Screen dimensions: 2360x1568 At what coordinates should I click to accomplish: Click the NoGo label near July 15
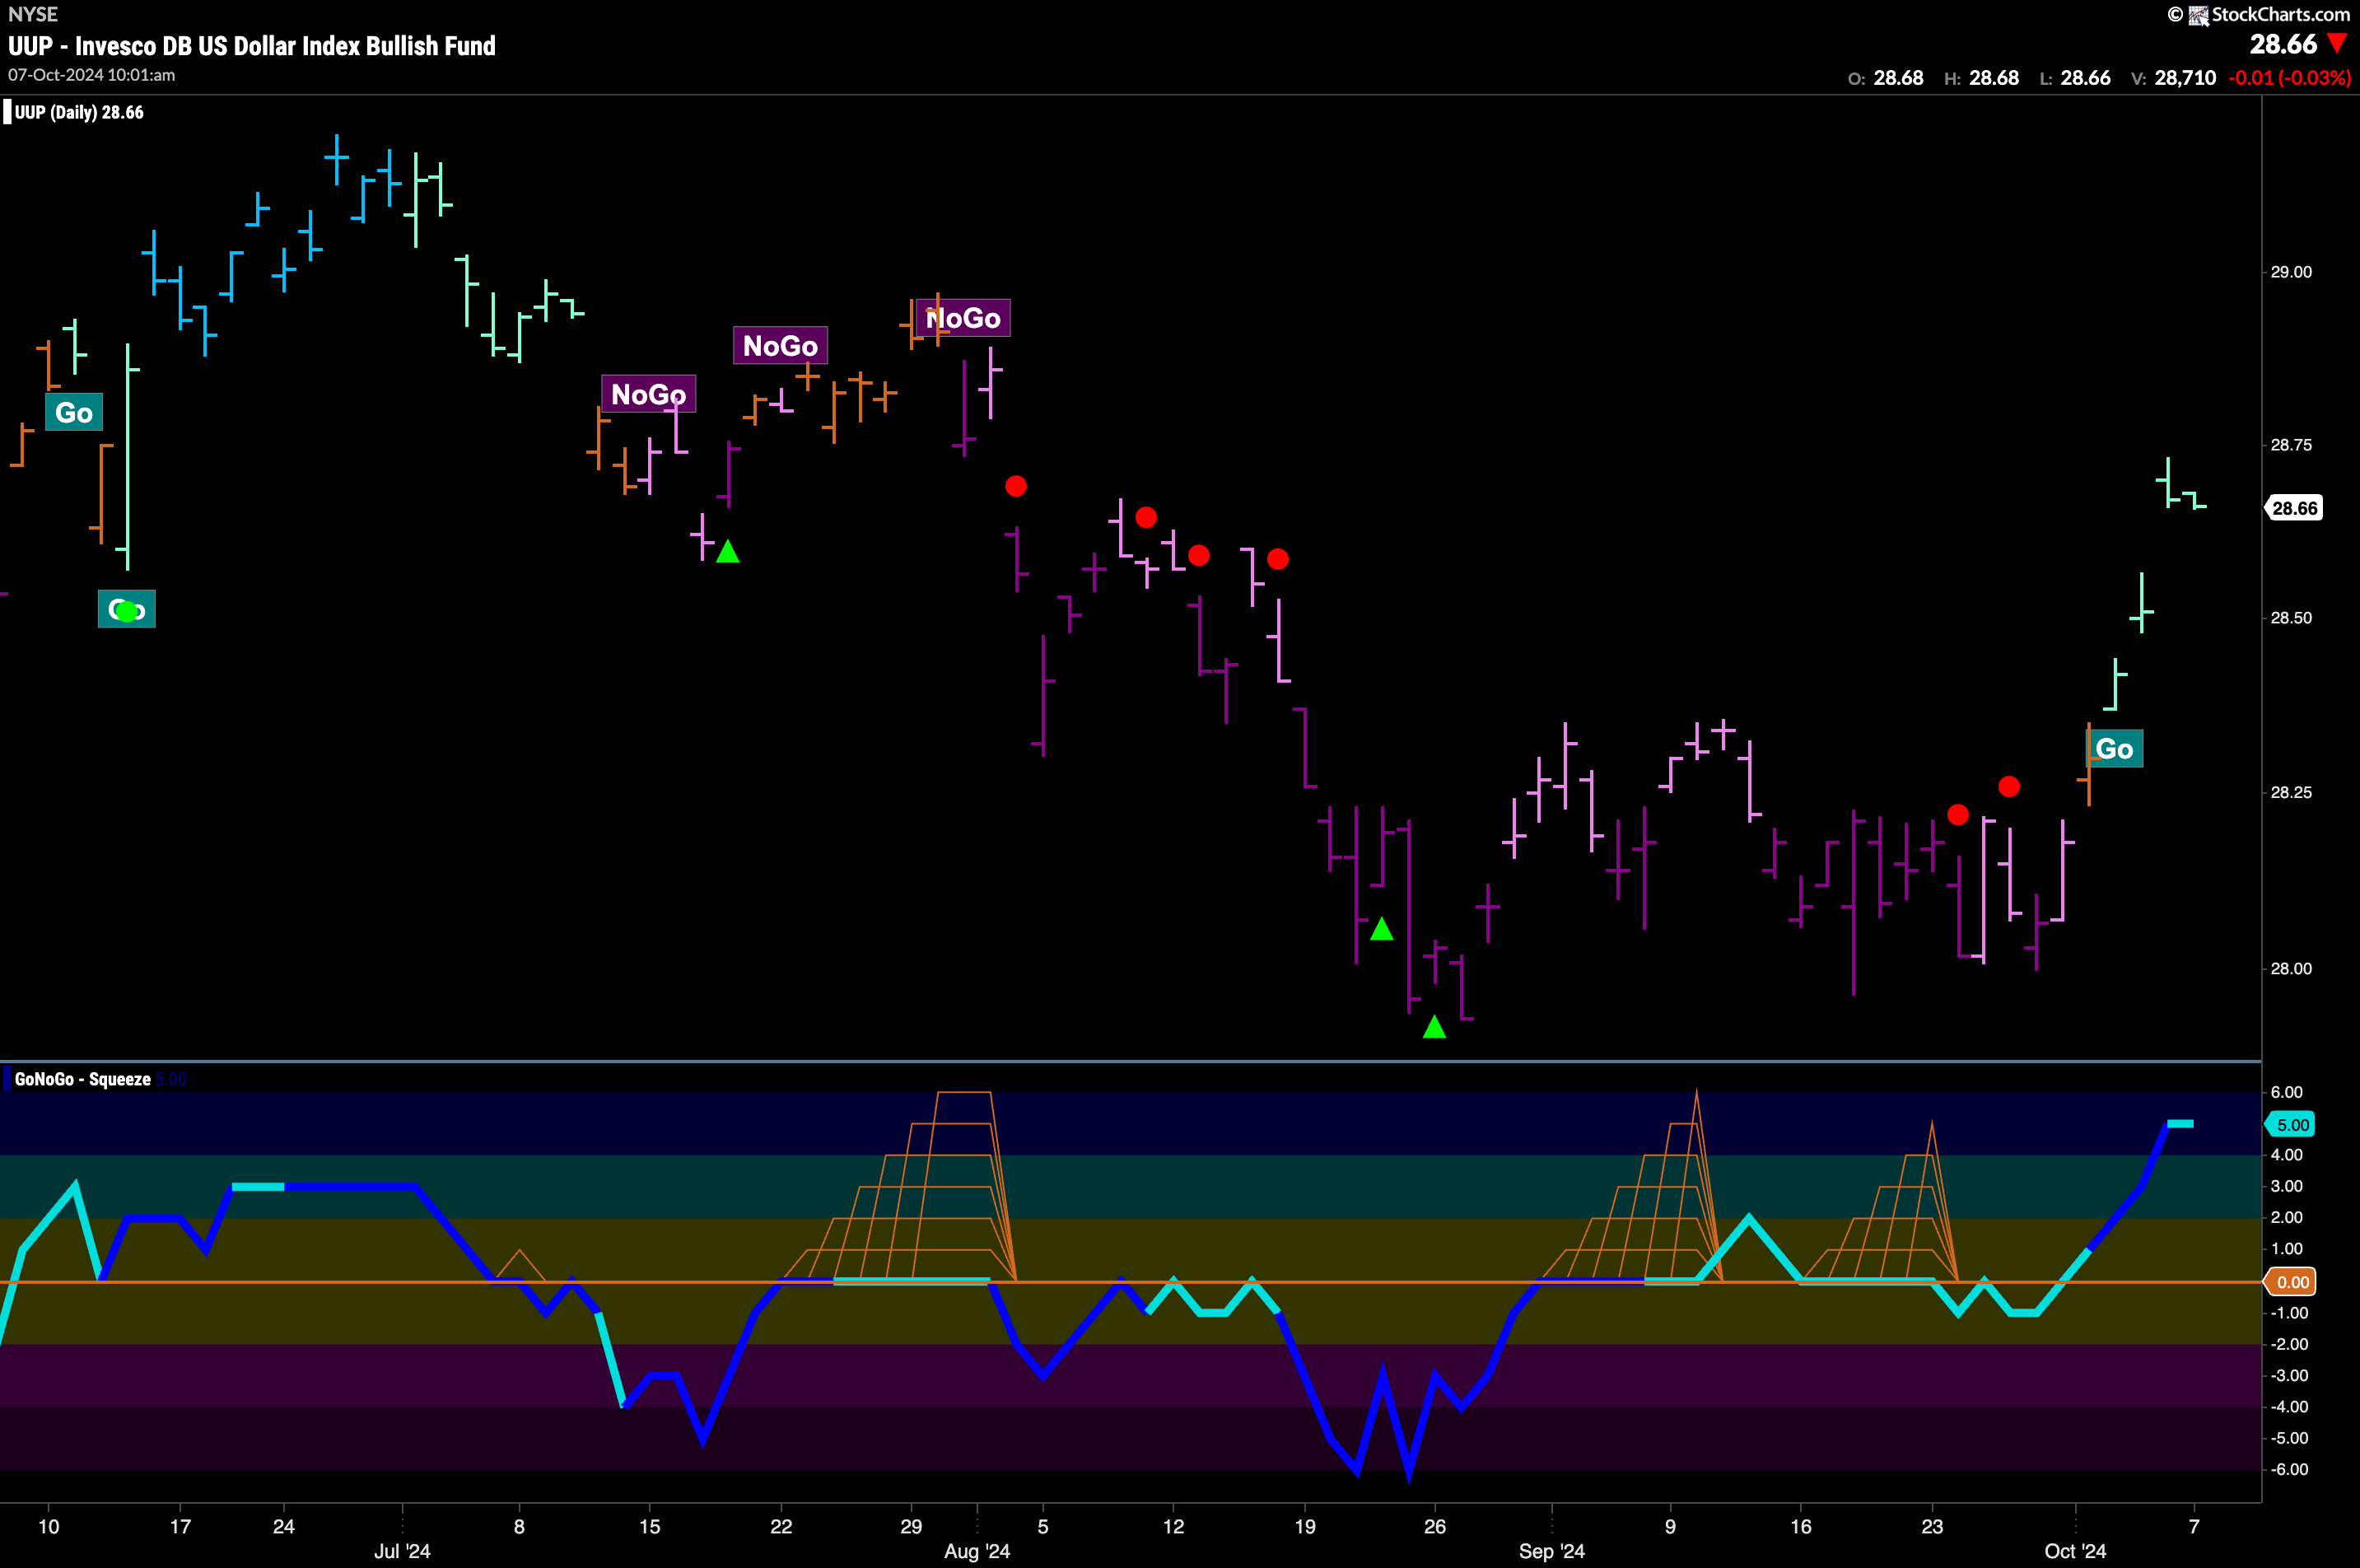pos(648,394)
